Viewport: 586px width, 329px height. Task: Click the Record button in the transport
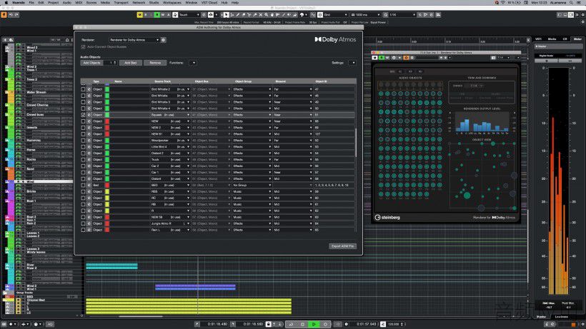[325, 324]
